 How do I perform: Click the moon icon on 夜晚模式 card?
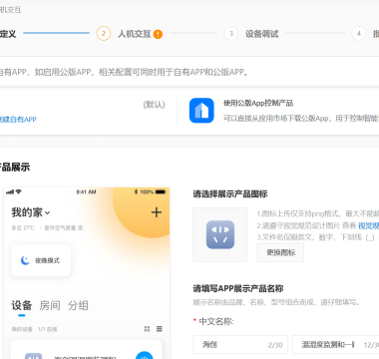[25, 260]
